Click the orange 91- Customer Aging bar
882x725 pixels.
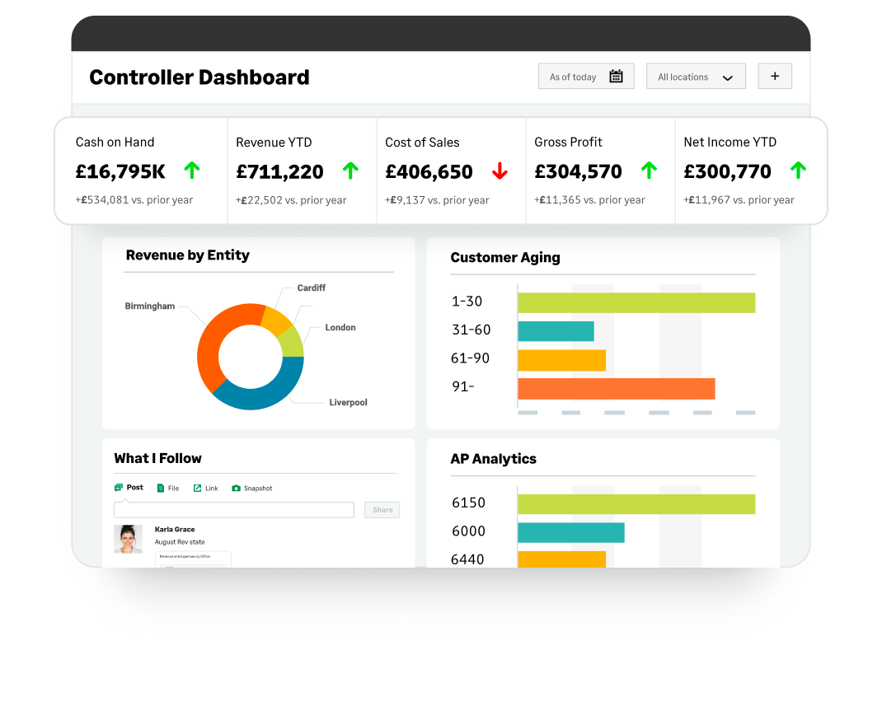616,389
